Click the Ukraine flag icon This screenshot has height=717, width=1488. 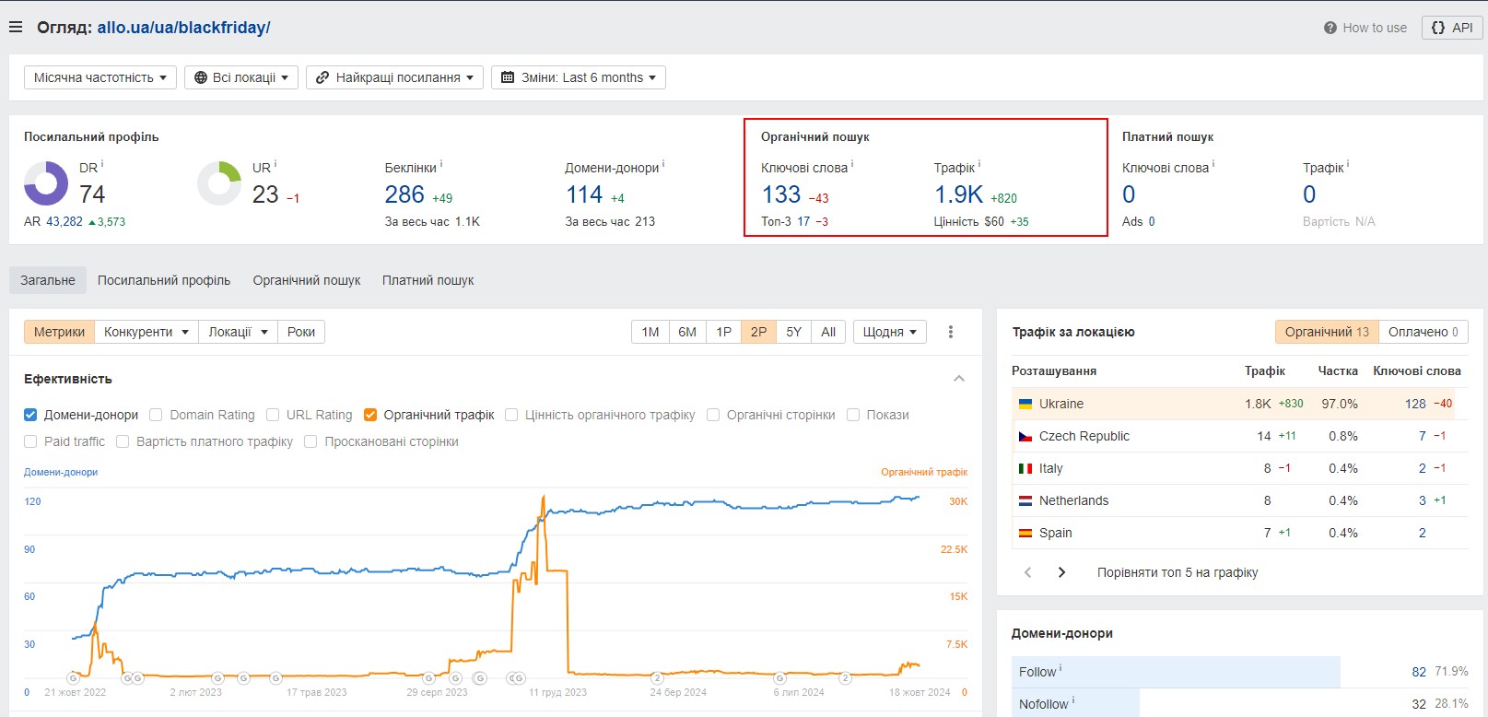(1025, 404)
